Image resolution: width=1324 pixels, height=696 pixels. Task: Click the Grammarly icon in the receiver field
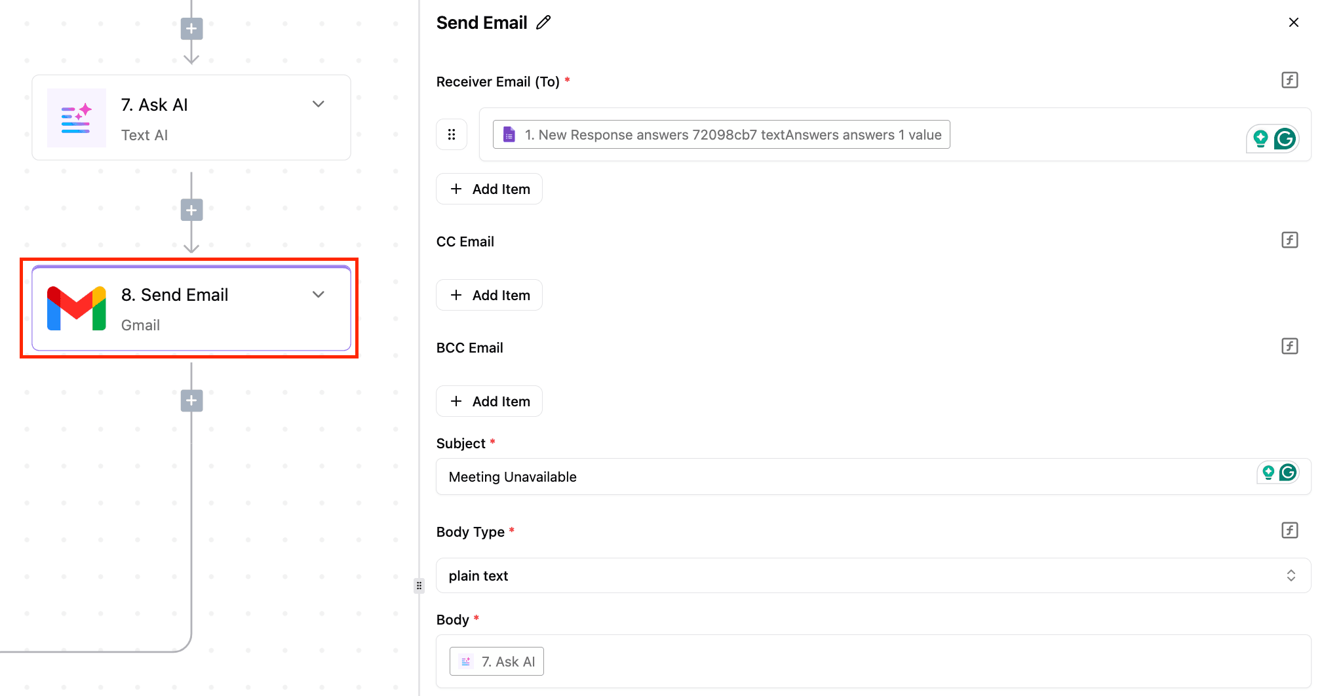point(1284,139)
